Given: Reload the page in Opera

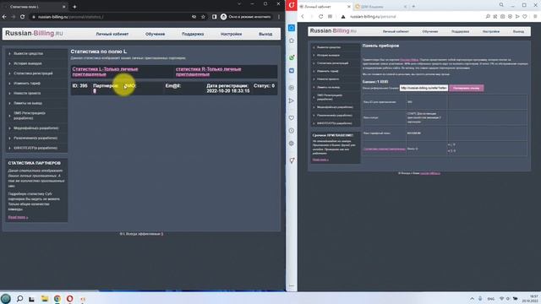Looking at the screenshot, I should pos(320,17).
